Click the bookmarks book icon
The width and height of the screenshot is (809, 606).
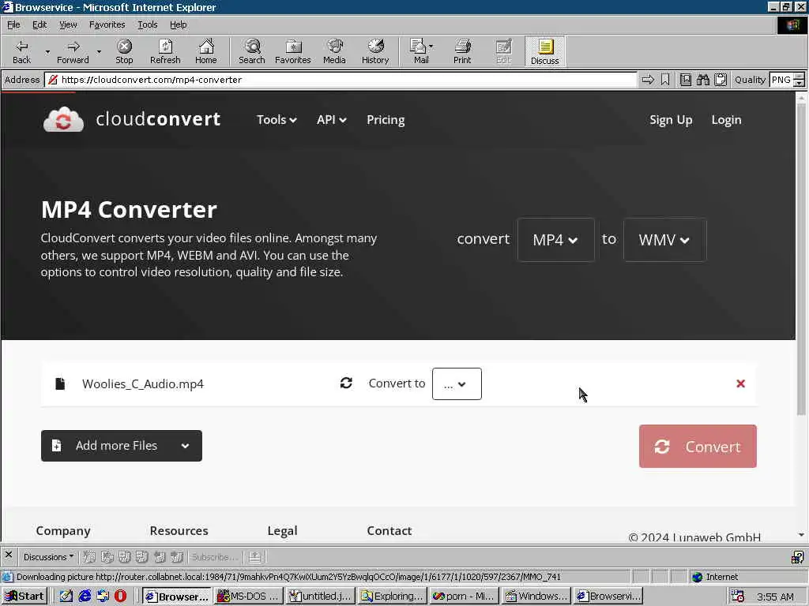686,80
